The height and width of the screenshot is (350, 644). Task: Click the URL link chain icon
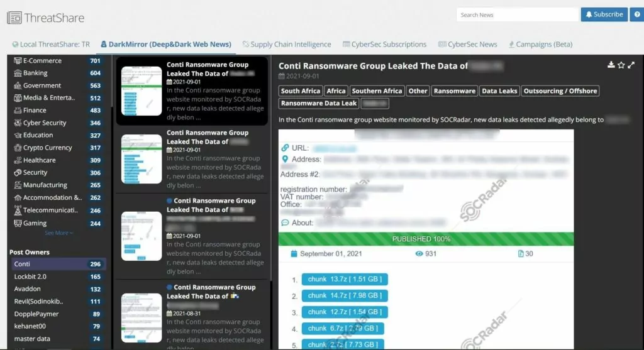[285, 148]
